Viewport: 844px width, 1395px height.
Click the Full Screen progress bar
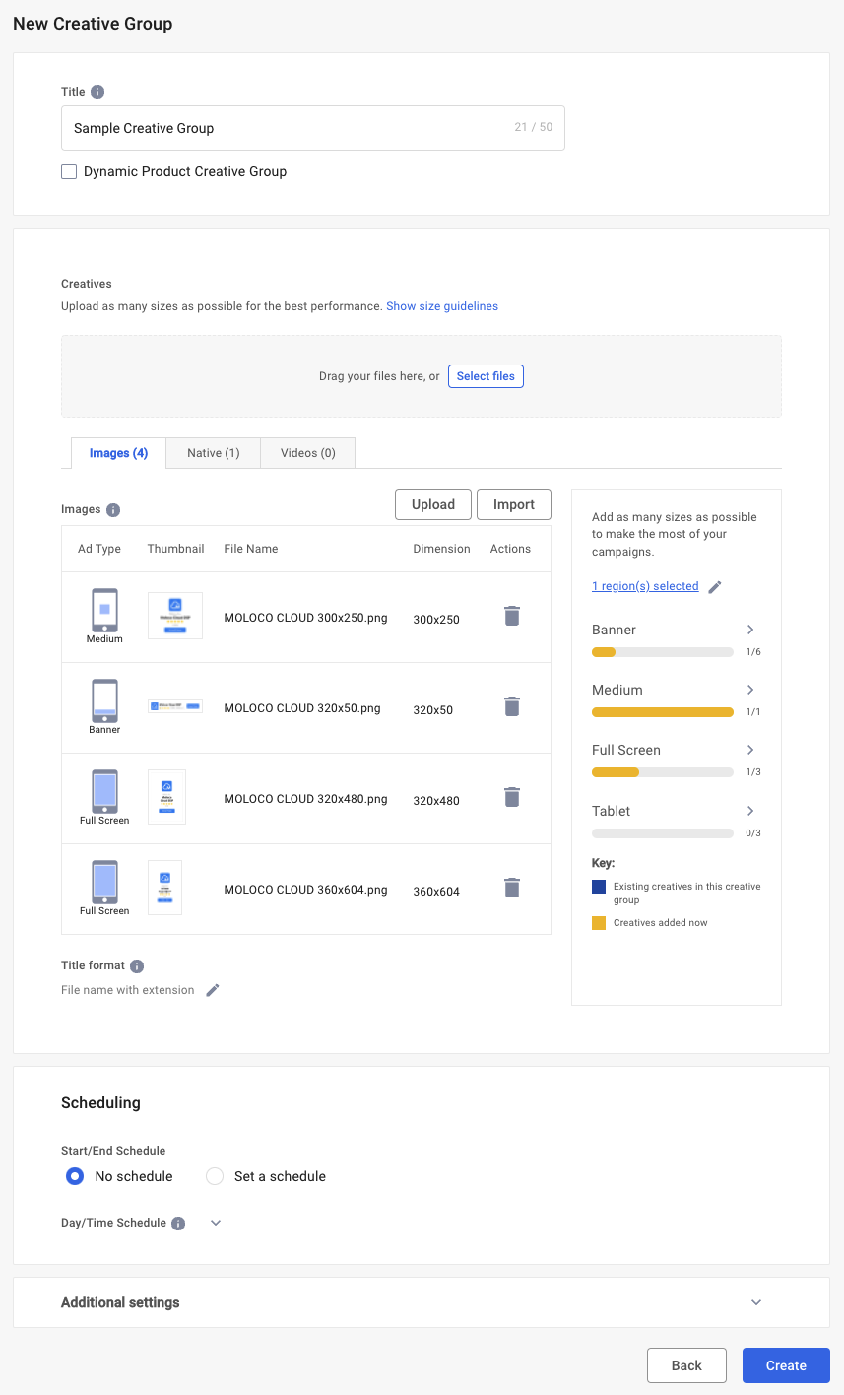pos(663,772)
